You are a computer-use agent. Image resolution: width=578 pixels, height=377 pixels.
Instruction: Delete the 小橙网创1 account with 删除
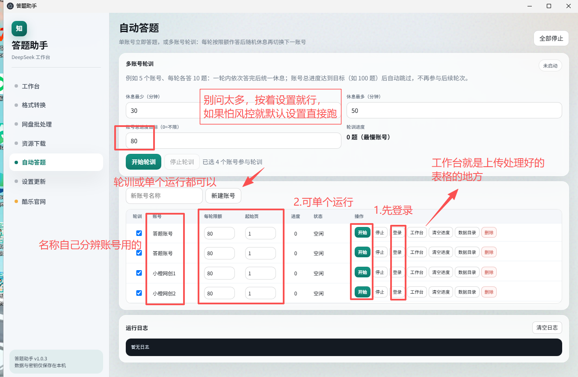coord(489,272)
